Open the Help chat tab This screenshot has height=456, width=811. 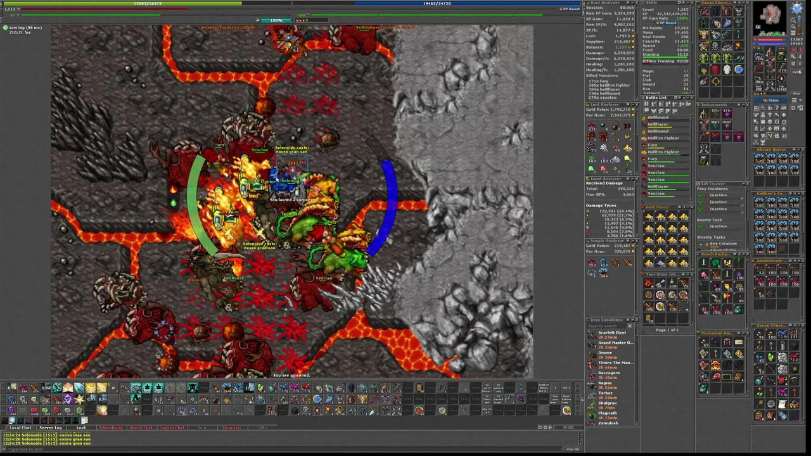point(201,427)
